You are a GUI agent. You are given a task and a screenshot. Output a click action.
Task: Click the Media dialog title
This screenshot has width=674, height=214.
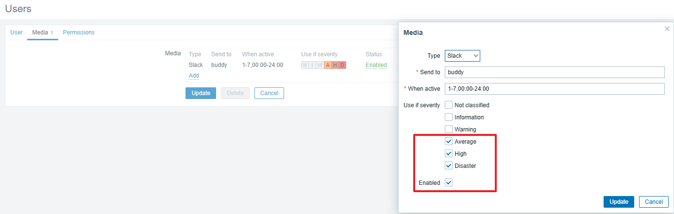(x=413, y=33)
